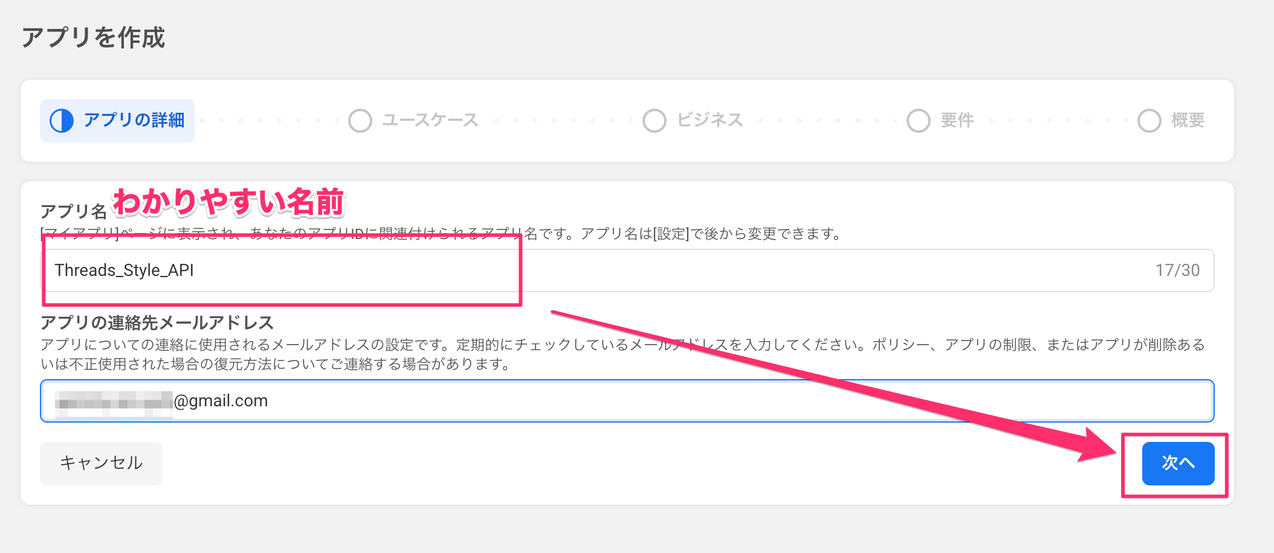Click the circle icon beside ビジネス

(x=655, y=121)
